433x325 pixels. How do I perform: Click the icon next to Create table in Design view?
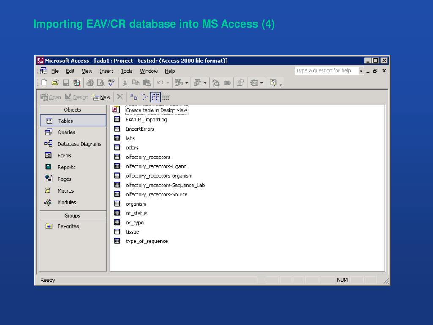tap(116, 110)
